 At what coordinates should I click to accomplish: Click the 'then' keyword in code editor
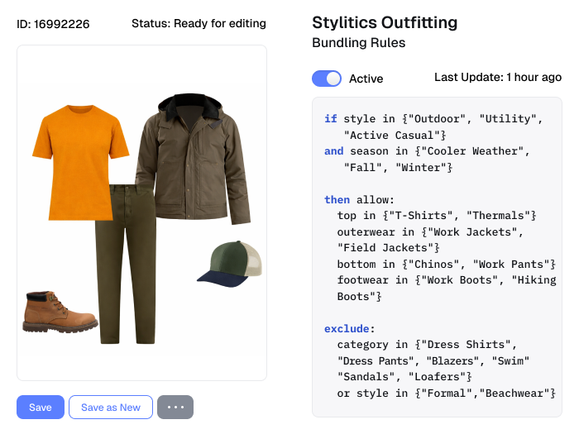pos(337,199)
